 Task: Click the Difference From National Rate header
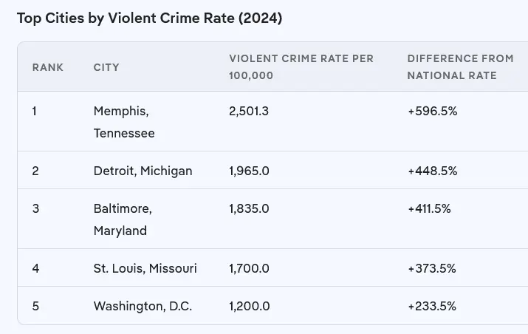tap(460, 67)
